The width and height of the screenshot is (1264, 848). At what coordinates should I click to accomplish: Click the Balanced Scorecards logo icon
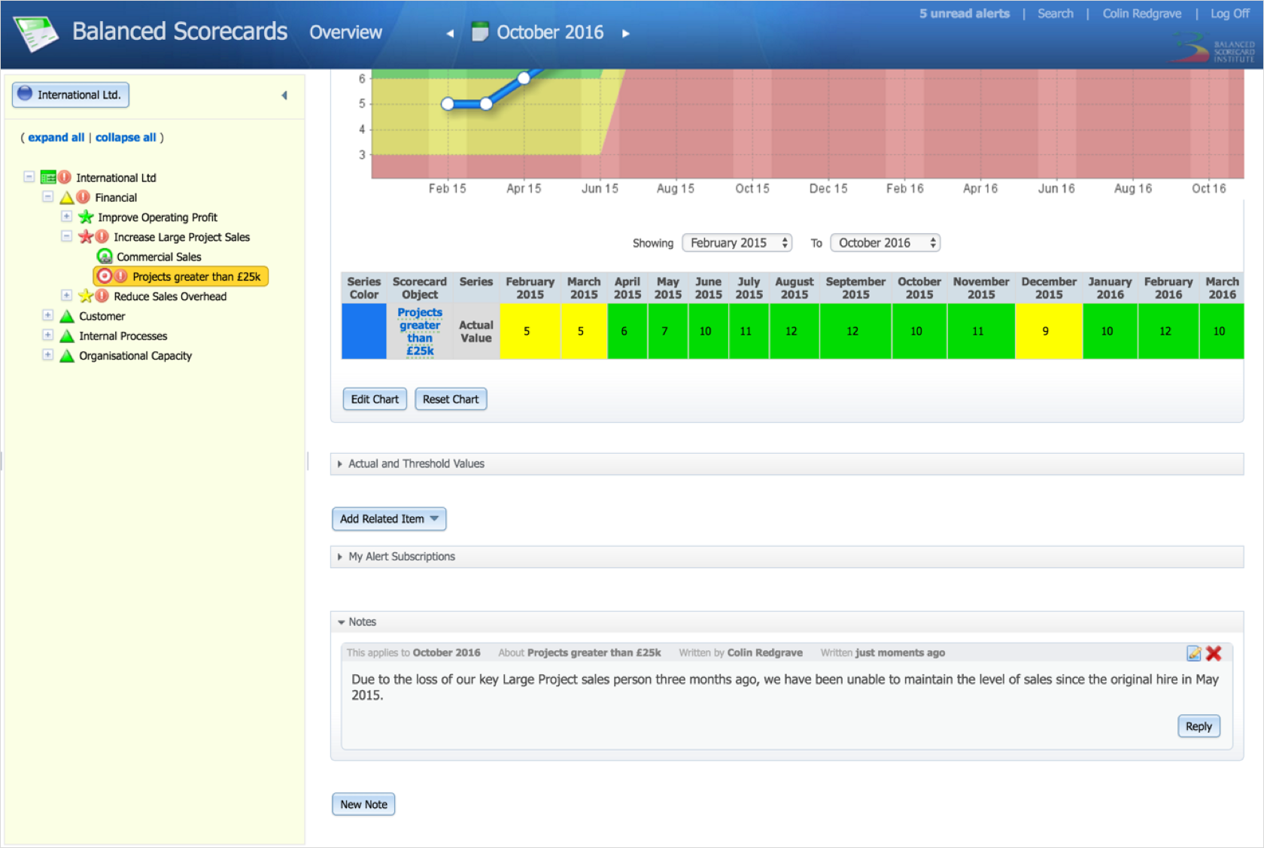tap(36, 34)
